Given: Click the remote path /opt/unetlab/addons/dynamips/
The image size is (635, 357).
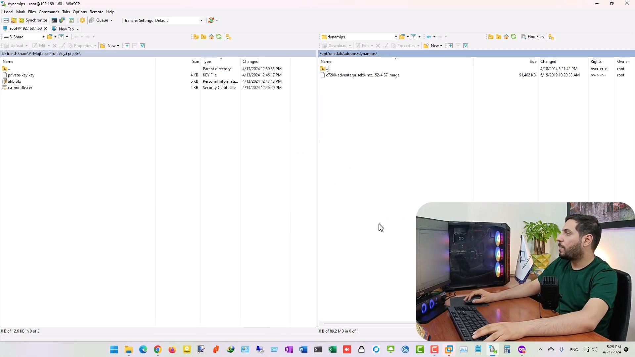Looking at the screenshot, I should coord(348,54).
